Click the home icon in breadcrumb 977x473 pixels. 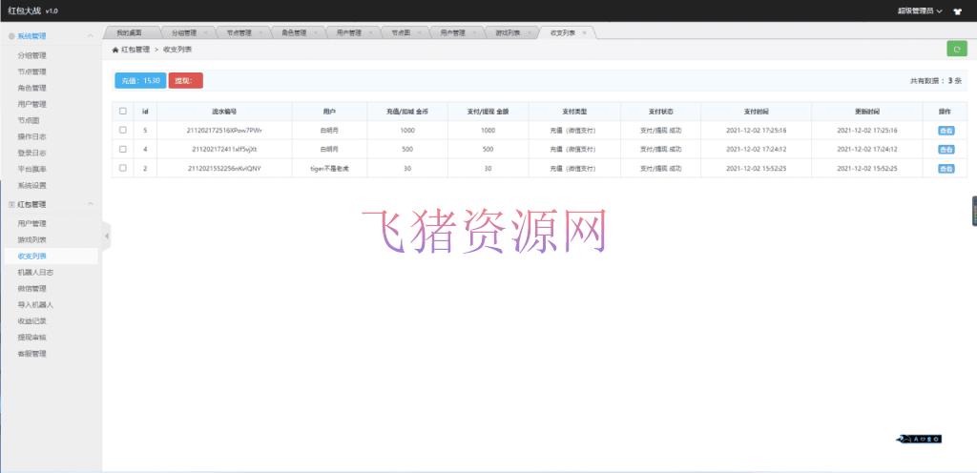pyautogui.click(x=115, y=50)
